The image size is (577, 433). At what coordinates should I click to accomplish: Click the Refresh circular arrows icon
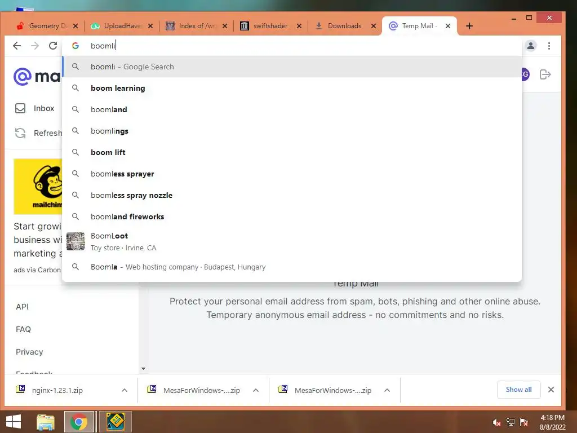(x=20, y=133)
